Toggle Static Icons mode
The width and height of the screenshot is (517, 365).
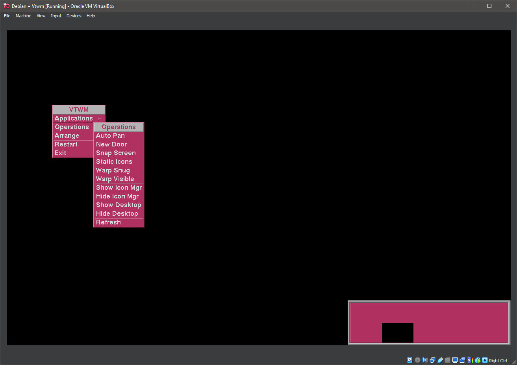pos(114,161)
